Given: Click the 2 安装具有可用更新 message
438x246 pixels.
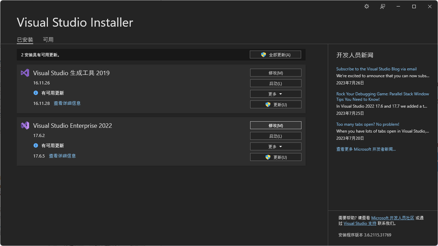Looking at the screenshot, I should [x=40, y=55].
